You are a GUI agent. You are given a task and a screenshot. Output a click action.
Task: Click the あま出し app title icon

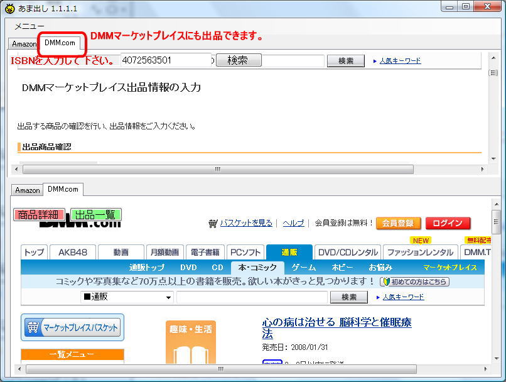coord(9,9)
